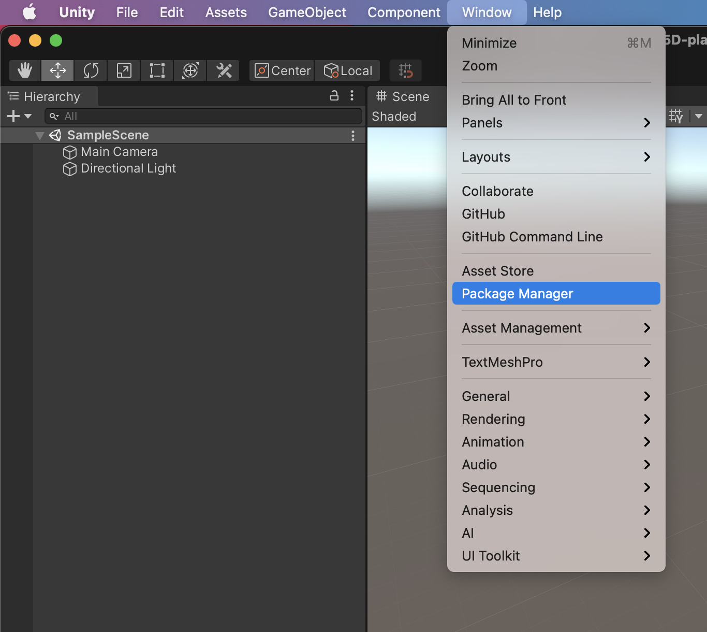Expand the General submenu
The image size is (707, 632).
556,396
